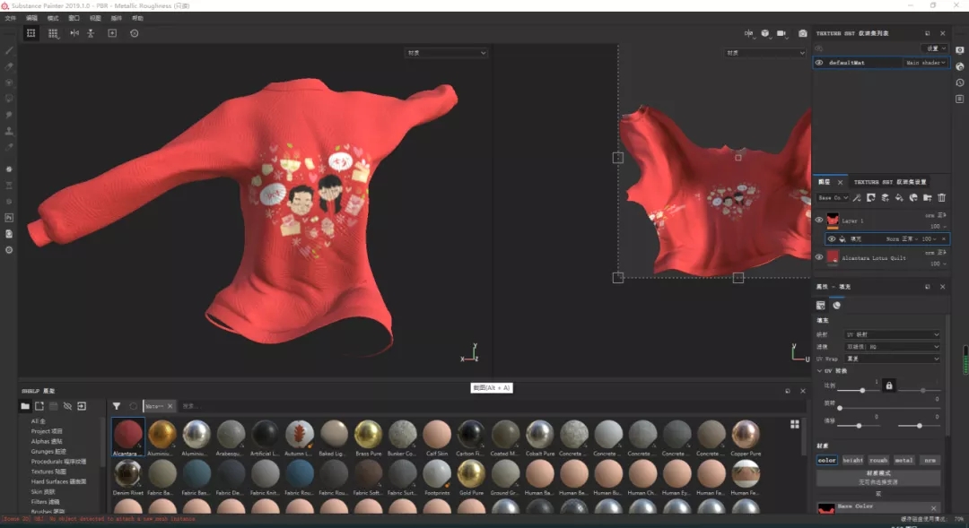The width and height of the screenshot is (969, 528).
Task: Toggle the rough channel button
Action: 878,460
